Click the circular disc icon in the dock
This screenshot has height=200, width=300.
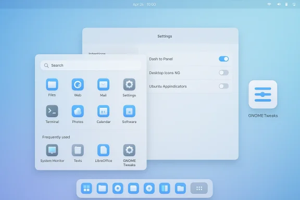click(x=118, y=189)
